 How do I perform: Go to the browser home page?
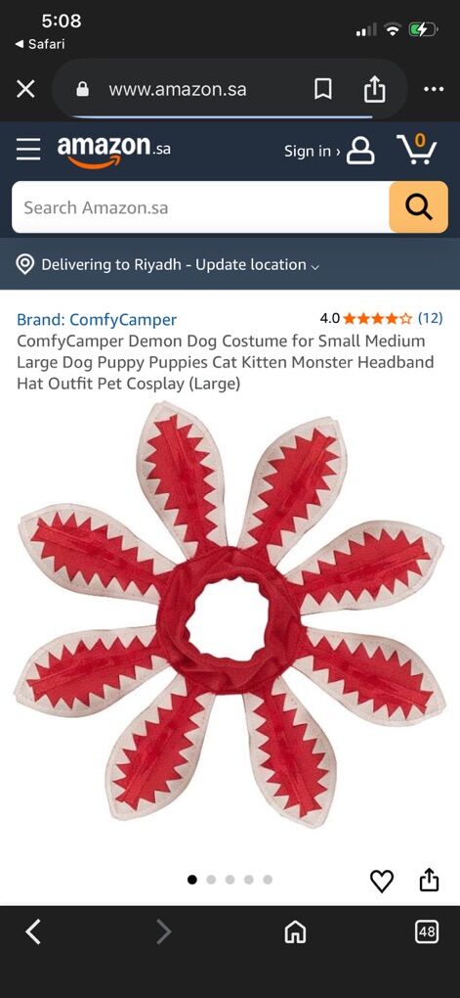(295, 933)
